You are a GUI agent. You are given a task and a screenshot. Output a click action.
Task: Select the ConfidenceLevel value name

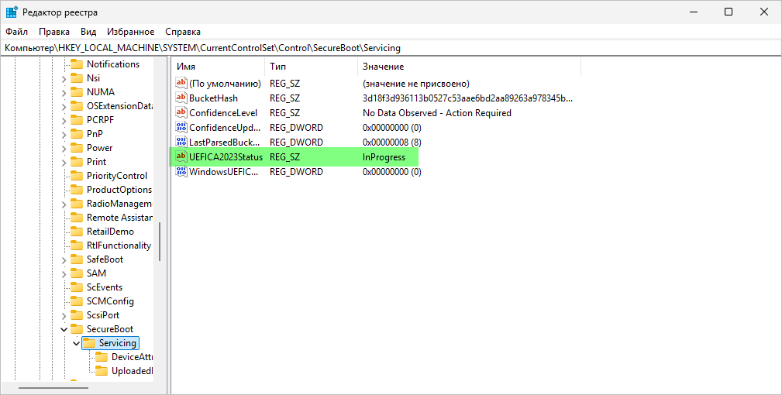click(223, 113)
